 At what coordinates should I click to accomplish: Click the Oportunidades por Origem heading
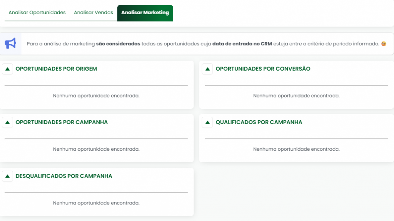(x=56, y=69)
